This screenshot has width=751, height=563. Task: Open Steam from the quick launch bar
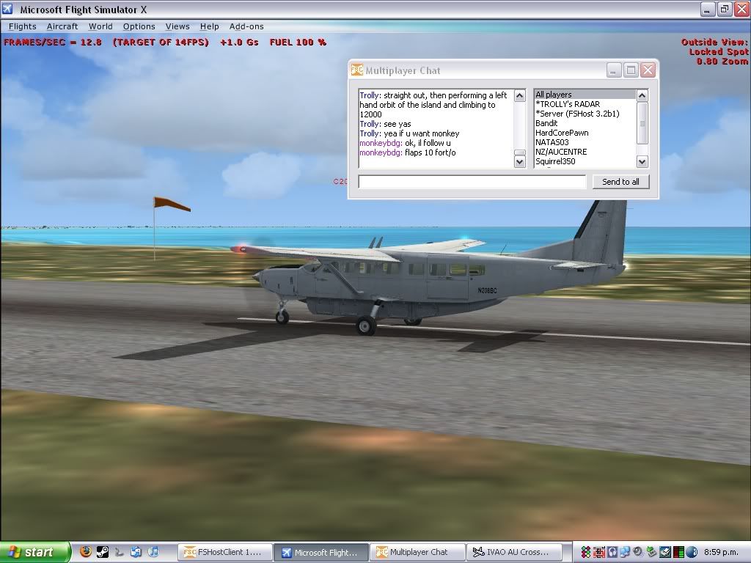coord(103,552)
